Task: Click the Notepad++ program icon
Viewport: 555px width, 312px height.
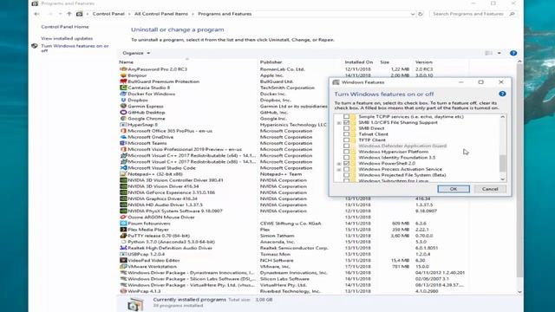Action: pos(123,174)
